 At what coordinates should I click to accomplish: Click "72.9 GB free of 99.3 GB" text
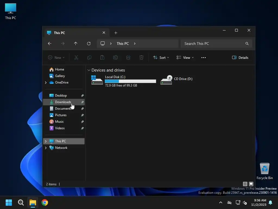coord(121,85)
